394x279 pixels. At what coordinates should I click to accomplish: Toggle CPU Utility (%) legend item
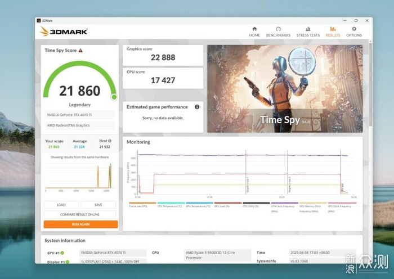pos(256,205)
